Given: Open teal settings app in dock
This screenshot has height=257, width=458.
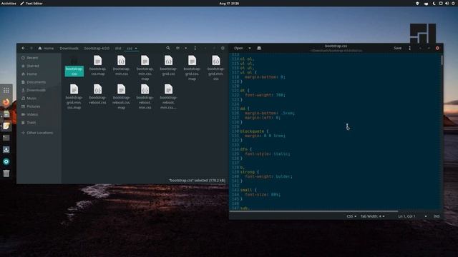Looking at the screenshot, I should pyautogui.click(x=6, y=161).
